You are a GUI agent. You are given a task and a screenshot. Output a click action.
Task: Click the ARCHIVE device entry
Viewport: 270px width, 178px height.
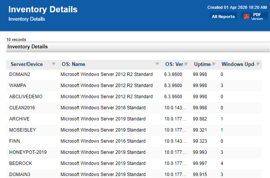point(19,119)
